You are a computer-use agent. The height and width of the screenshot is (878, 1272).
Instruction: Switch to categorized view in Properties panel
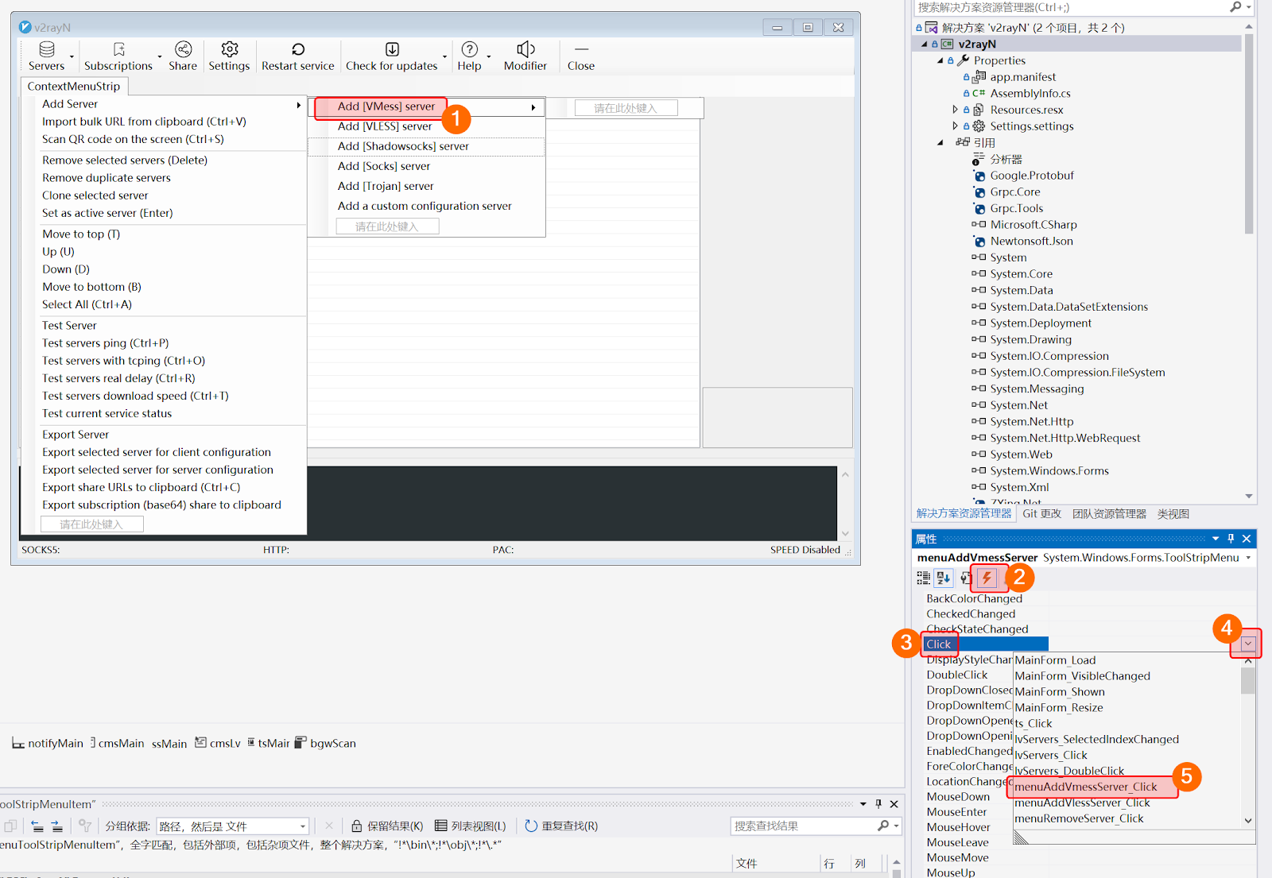(x=924, y=578)
